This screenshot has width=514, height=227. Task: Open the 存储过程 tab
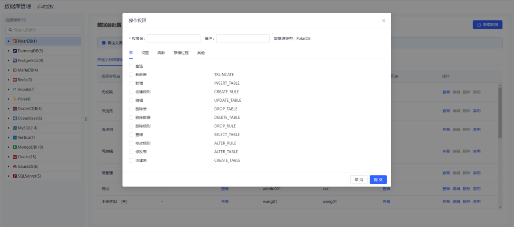(181, 53)
